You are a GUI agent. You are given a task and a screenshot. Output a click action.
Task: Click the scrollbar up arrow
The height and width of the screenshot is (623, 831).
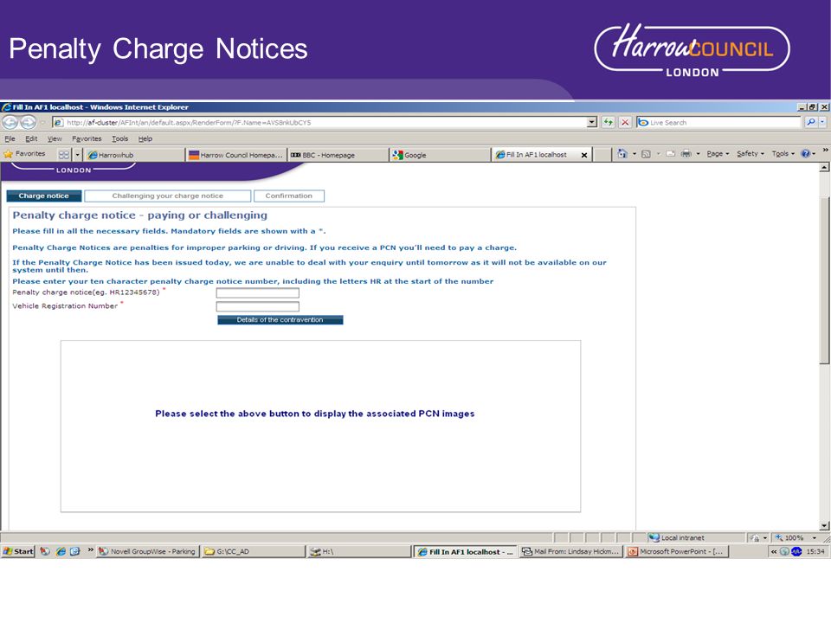click(824, 168)
